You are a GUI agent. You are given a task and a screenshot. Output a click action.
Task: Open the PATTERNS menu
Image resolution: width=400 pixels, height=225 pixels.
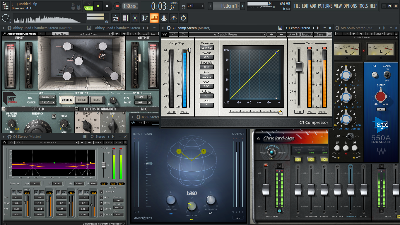[325, 6]
